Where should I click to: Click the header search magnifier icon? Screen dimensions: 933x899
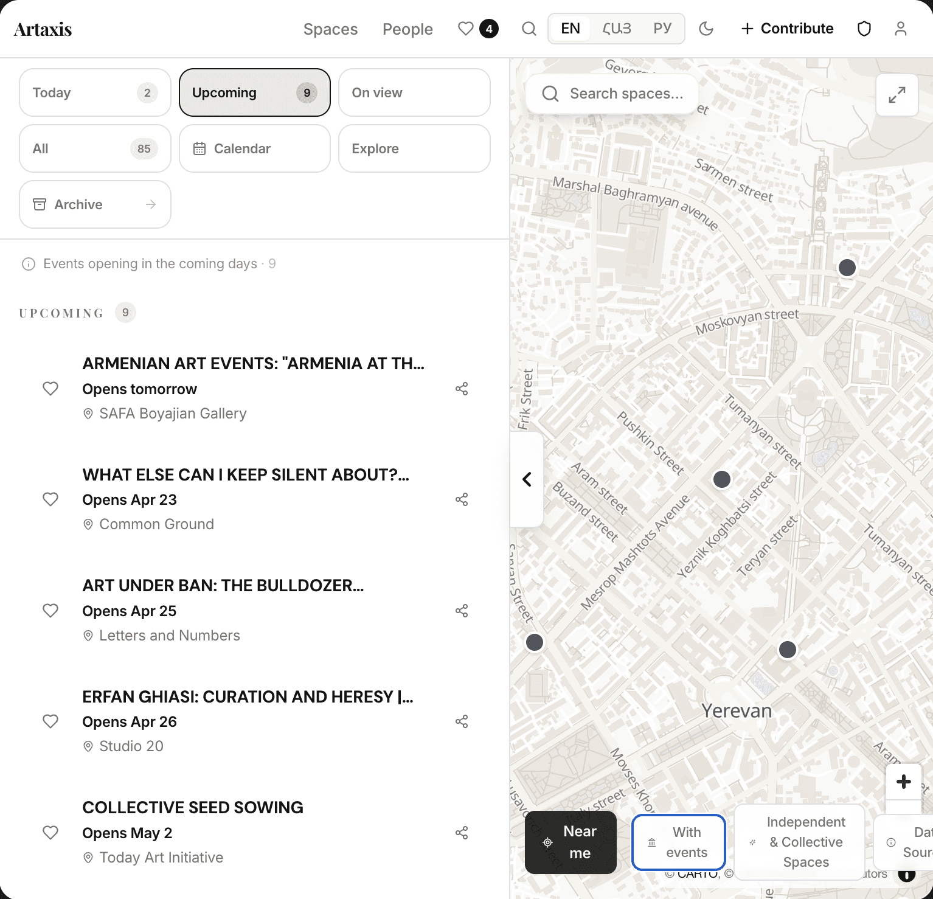[x=529, y=29]
